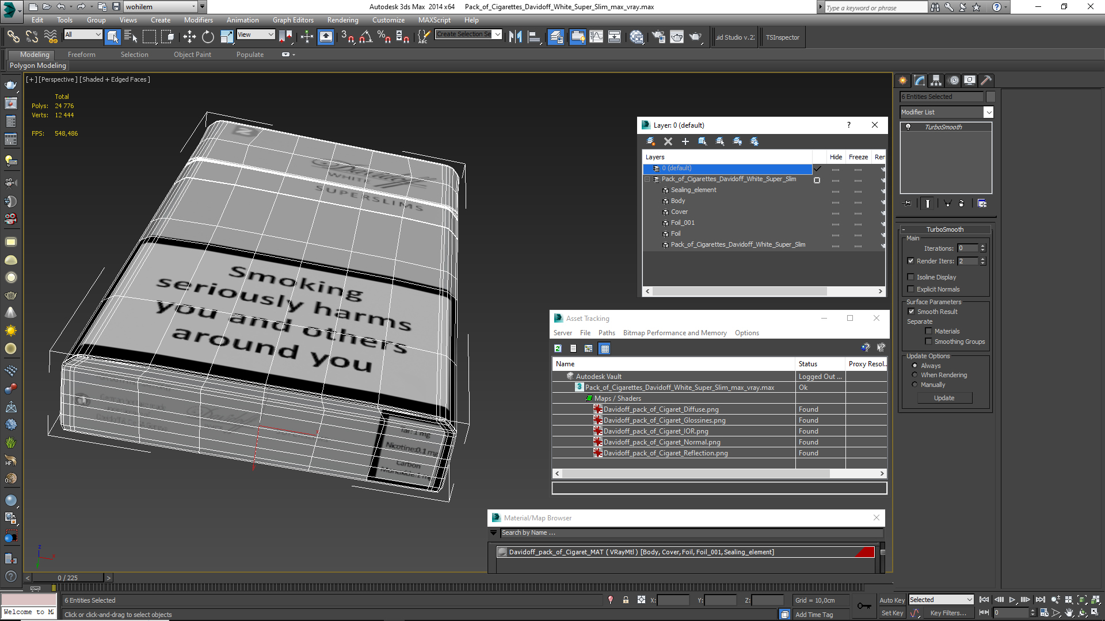
Task: Open the Select by Name dialog
Action: (x=131, y=37)
